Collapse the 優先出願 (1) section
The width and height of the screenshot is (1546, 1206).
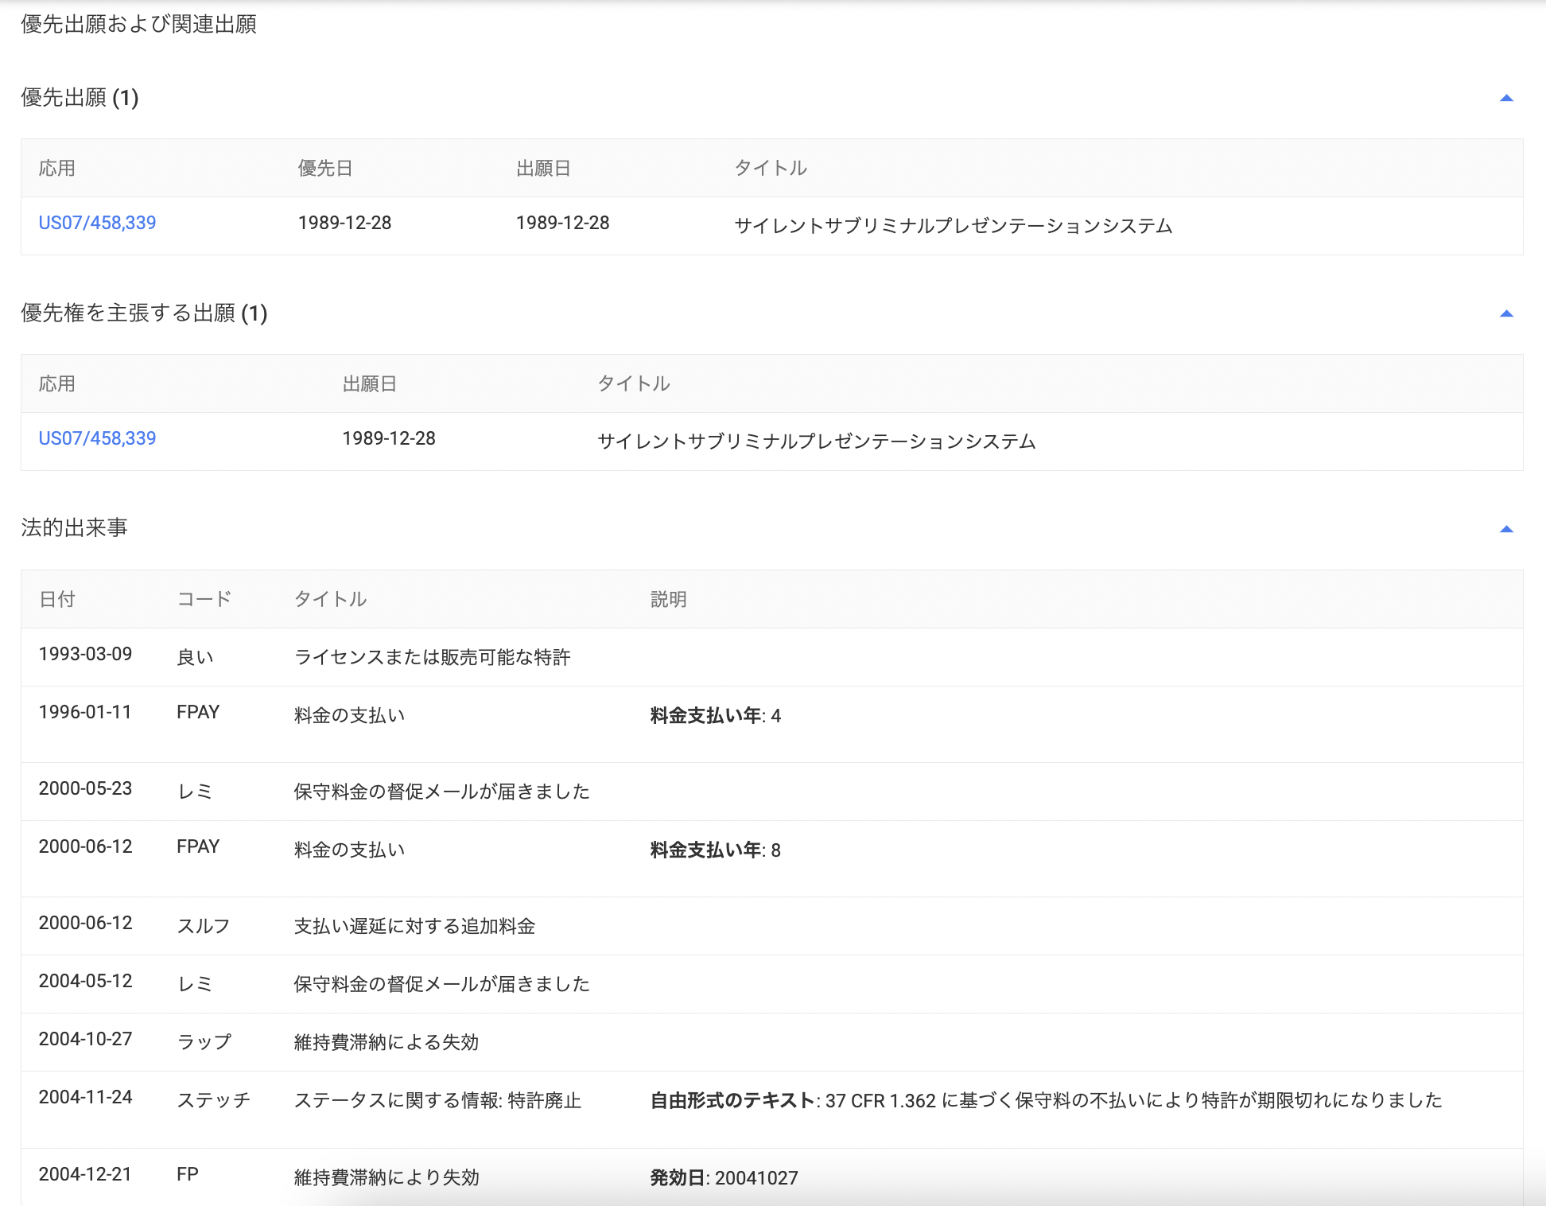click(x=1505, y=98)
